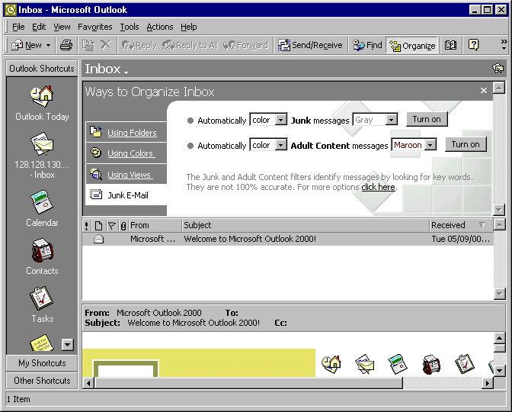Open the Gray color dropdown for Junk

(391, 120)
